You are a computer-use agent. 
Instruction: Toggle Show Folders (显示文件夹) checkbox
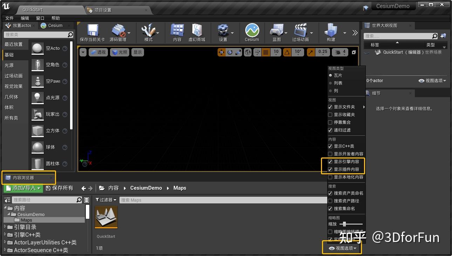[330, 107]
